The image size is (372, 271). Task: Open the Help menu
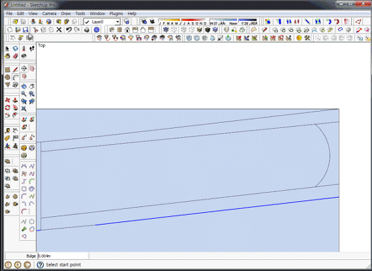click(x=132, y=14)
